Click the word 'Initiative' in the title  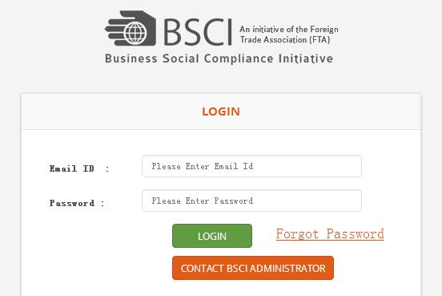pyautogui.click(x=306, y=59)
